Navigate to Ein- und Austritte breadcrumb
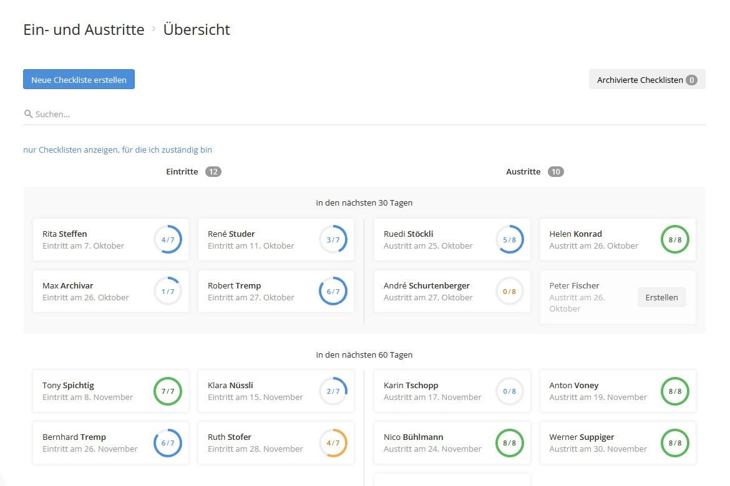730x486 pixels. (x=84, y=29)
